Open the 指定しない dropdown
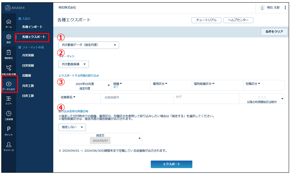This screenshot has height=176, width=291. pyautogui.click(x=72, y=127)
